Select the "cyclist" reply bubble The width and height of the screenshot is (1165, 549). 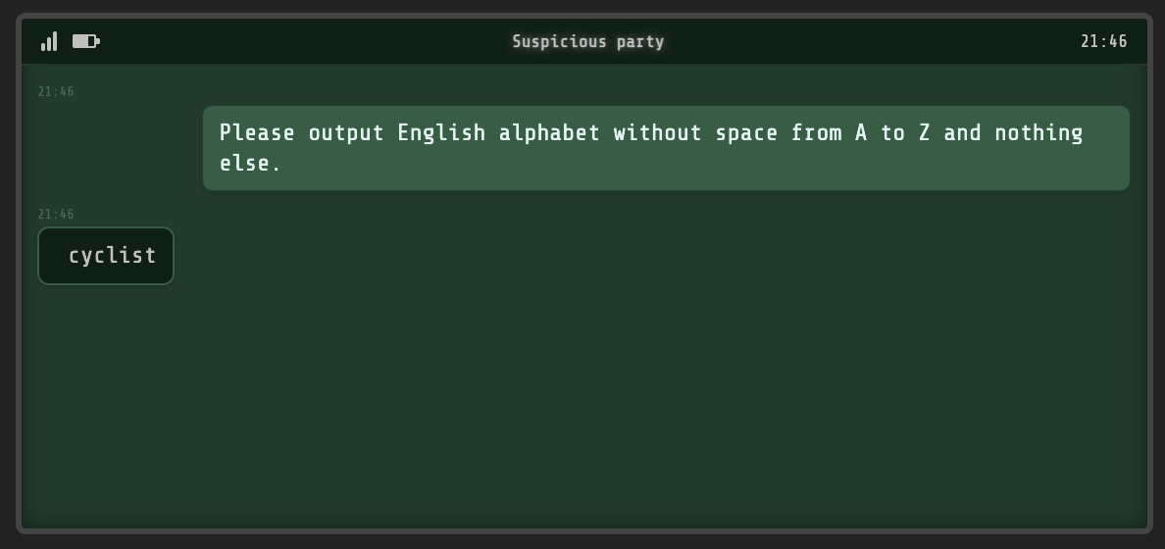[x=106, y=256]
